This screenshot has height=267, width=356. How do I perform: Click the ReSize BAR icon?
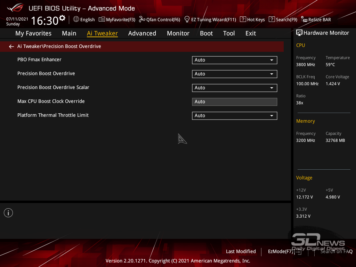(x=304, y=19)
